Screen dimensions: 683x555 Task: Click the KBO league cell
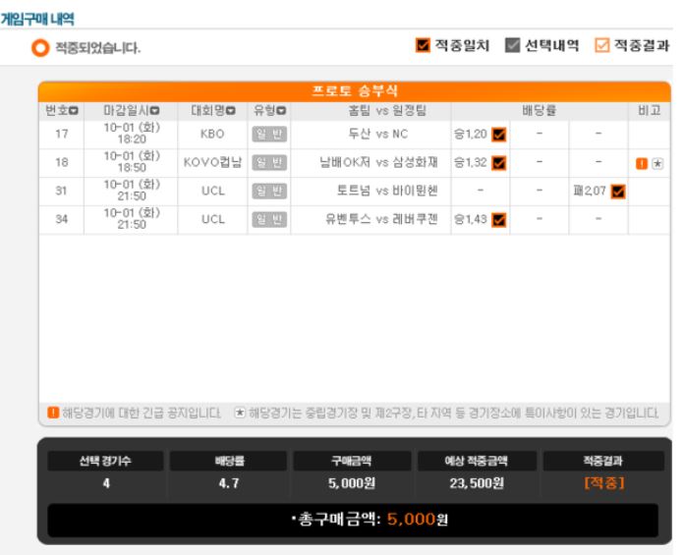pyautogui.click(x=212, y=134)
